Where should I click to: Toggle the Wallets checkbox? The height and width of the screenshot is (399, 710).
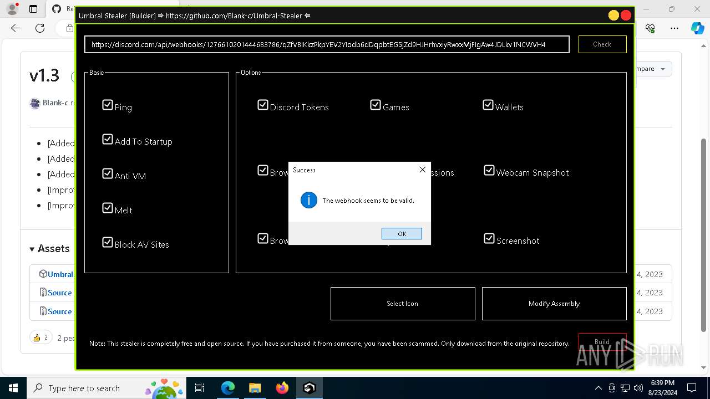click(x=488, y=105)
